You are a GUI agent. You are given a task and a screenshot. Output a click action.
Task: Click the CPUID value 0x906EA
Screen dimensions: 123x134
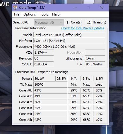(x=44, y=64)
